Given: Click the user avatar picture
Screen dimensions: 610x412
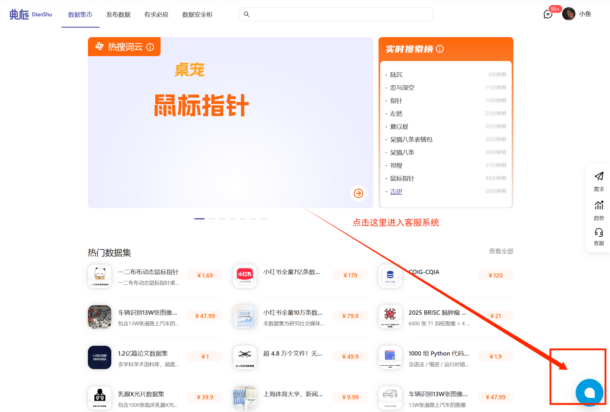Looking at the screenshot, I should (568, 14).
